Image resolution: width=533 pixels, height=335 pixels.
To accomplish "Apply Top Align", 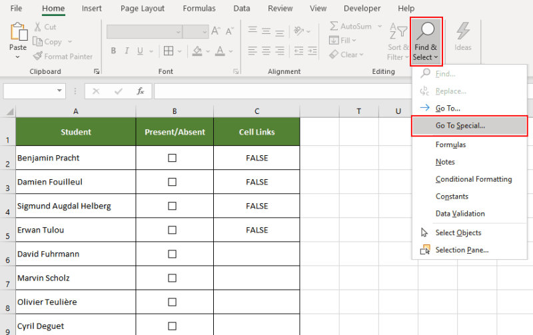I will point(253,31).
